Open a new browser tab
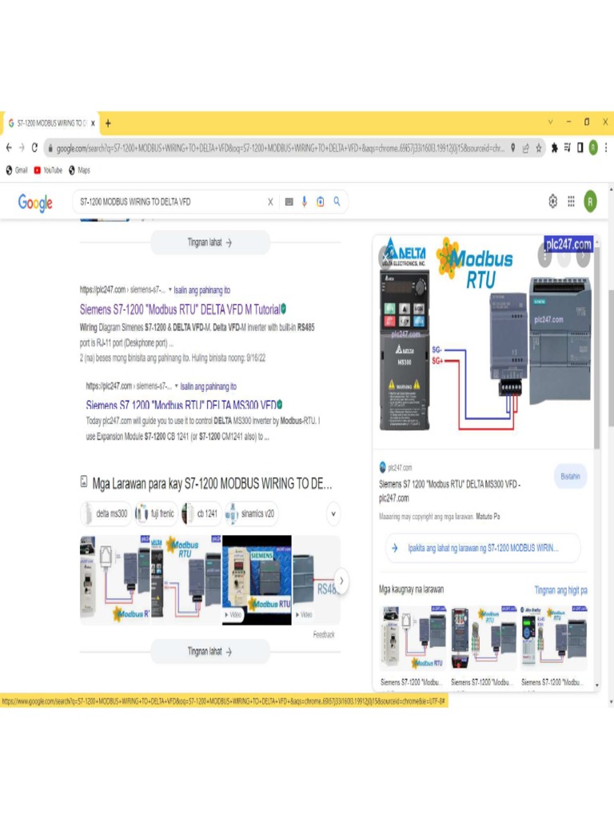This screenshot has height=819, width=614. coord(108,123)
